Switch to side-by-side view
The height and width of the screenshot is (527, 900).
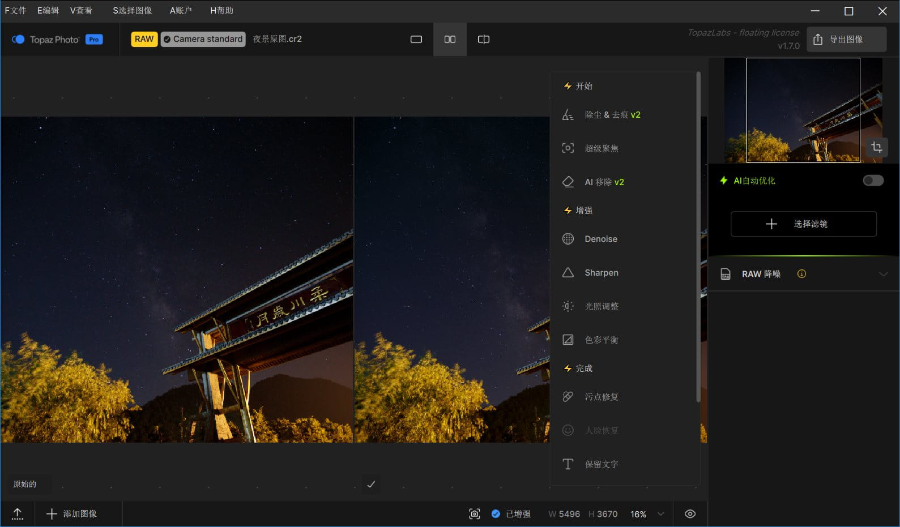pyautogui.click(x=450, y=39)
